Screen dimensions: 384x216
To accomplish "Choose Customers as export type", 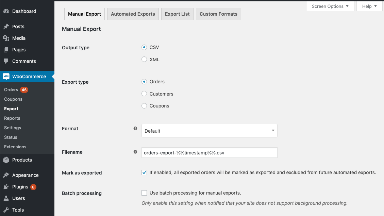I will click(144, 94).
